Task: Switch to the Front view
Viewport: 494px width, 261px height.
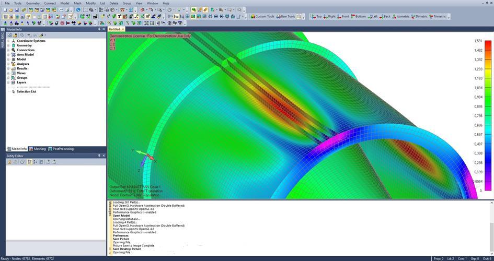Action: [x=343, y=16]
